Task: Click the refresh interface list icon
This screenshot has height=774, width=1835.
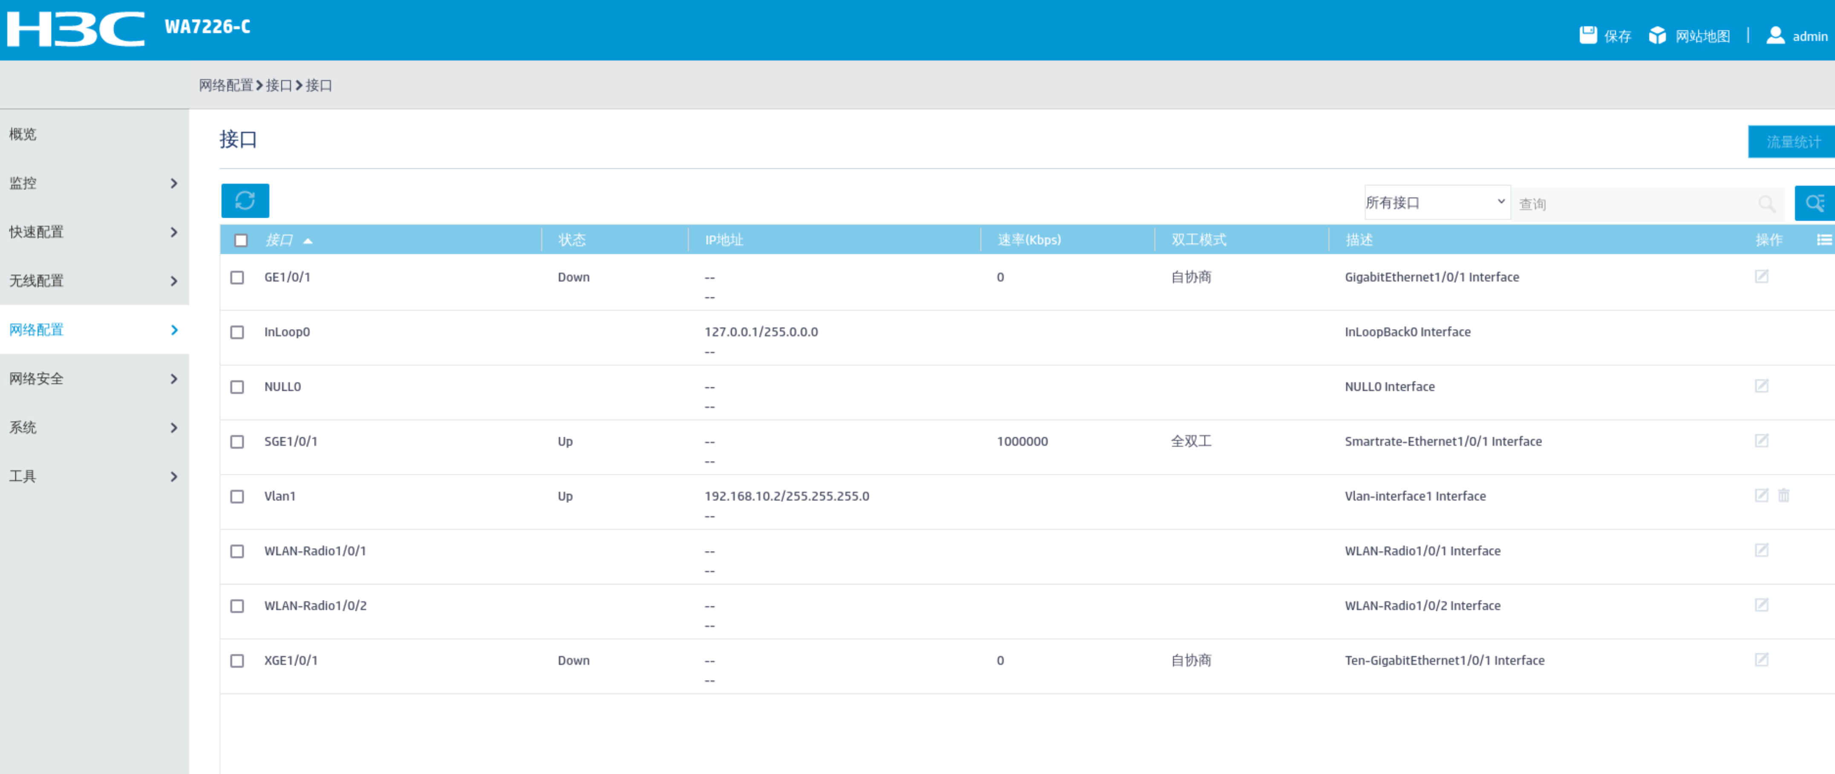Action: pyautogui.click(x=244, y=201)
